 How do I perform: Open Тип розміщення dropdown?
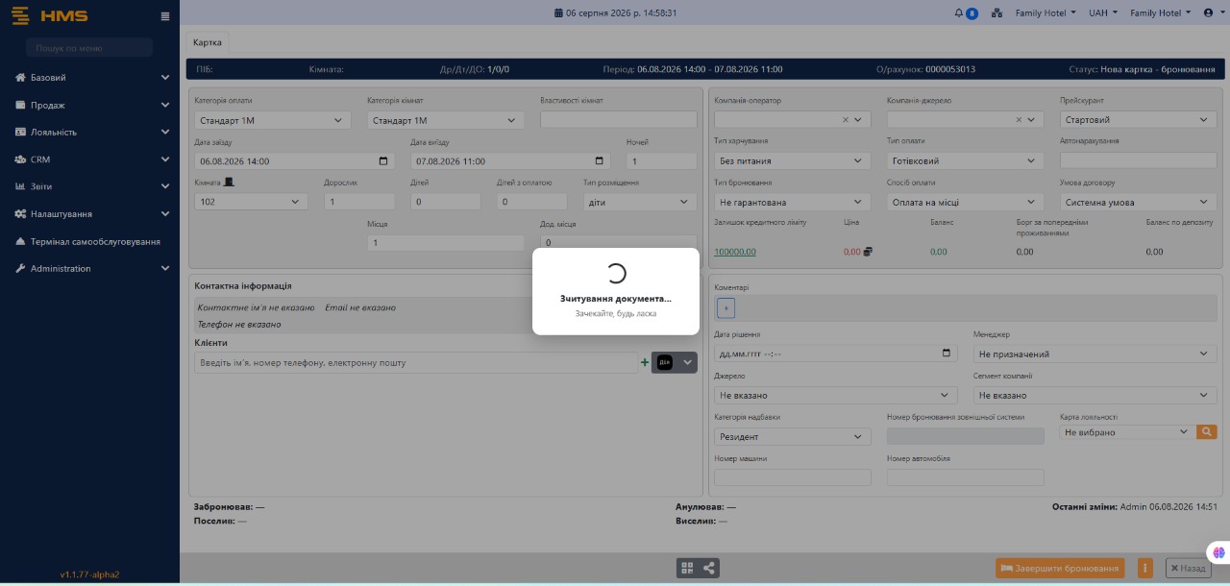point(640,202)
